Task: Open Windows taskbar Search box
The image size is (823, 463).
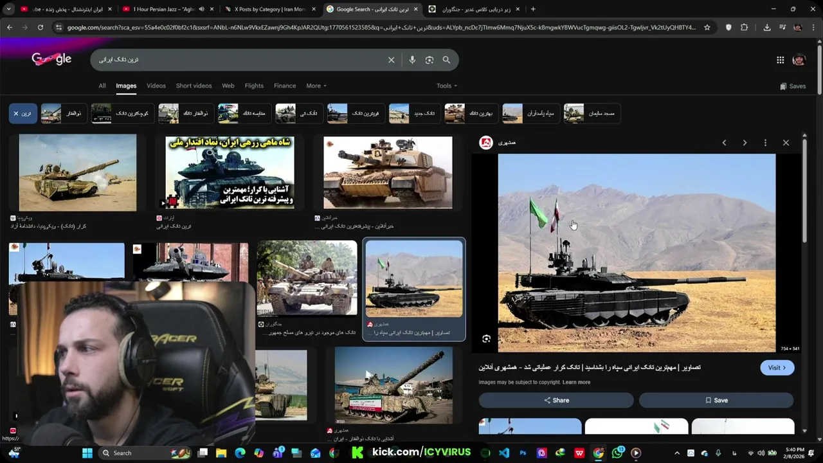Action: click(144, 453)
